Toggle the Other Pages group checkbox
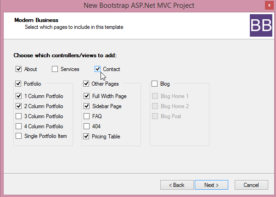 coord(86,83)
